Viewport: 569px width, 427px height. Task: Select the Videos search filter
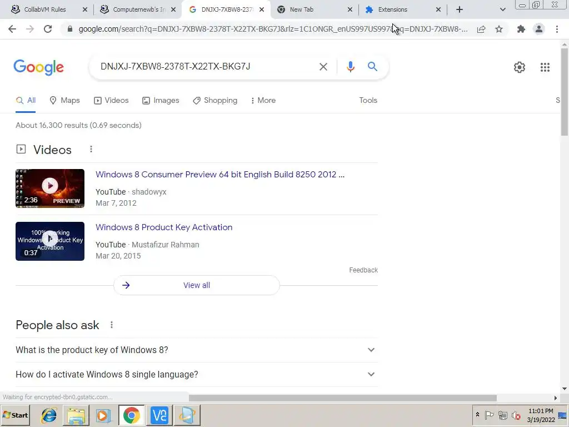[x=111, y=100]
